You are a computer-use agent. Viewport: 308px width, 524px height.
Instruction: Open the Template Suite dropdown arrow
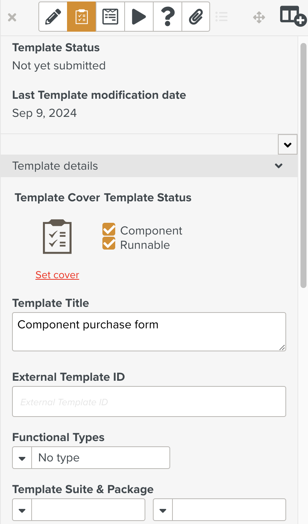coord(22,510)
